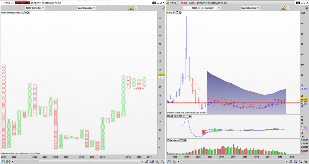
Task: Open the right chart's DTE ticker dropdown arrow
Action: 171,3
